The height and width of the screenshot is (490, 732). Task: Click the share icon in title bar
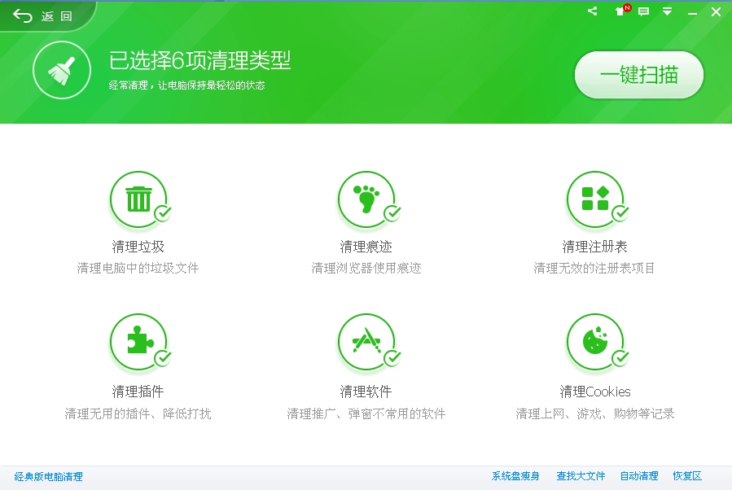pos(592,11)
